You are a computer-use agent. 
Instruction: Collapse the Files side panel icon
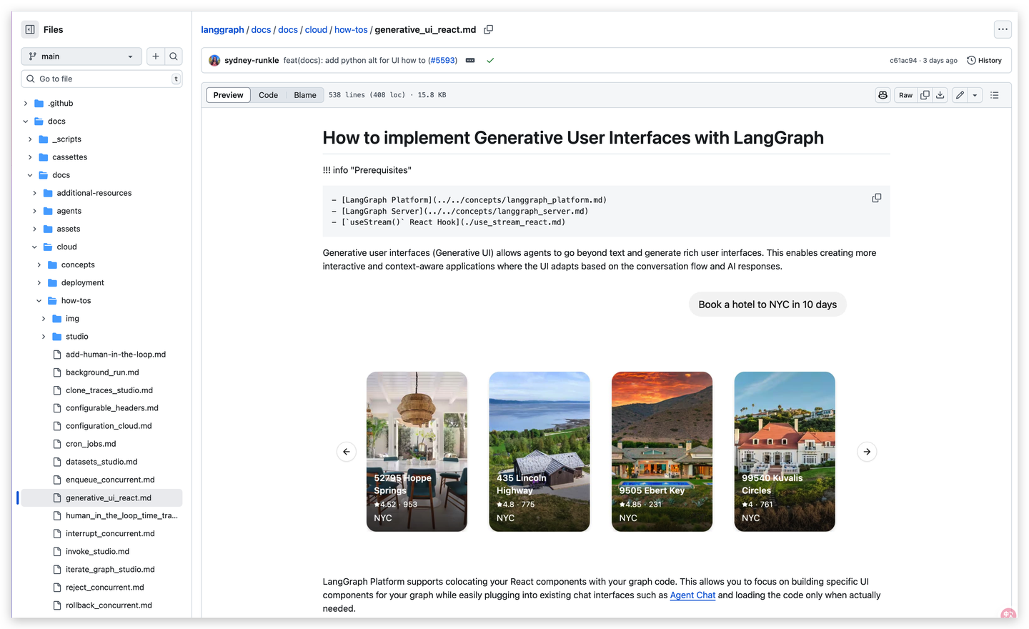click(x=30, y=29)
